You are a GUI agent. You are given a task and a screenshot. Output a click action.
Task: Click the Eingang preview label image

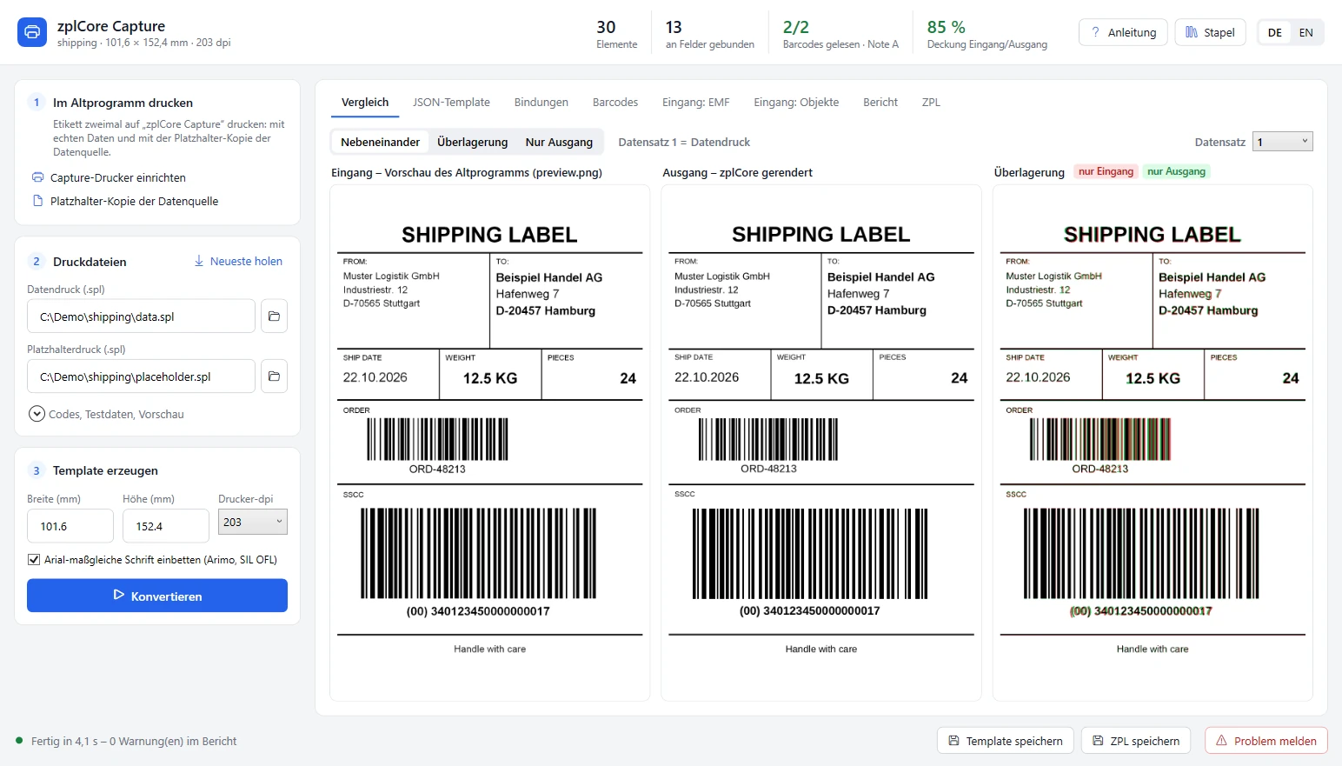[490, 443]
